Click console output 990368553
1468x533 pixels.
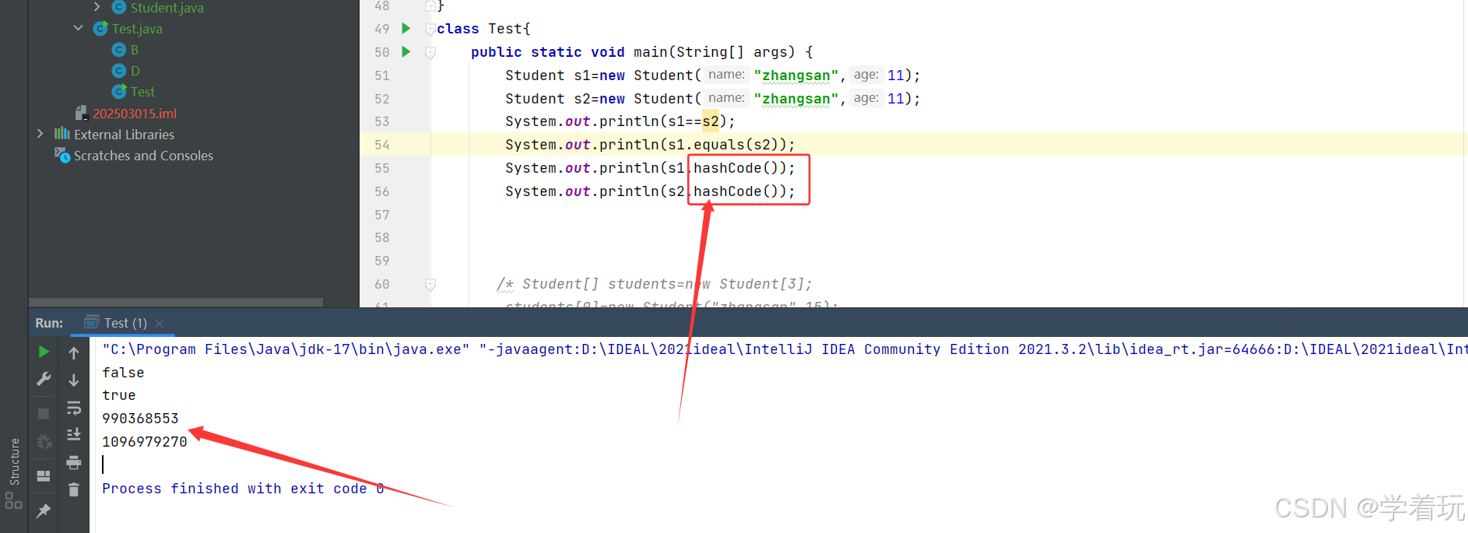(140, 419)
